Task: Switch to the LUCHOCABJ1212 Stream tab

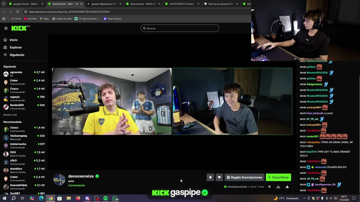Action: (181, 4)
